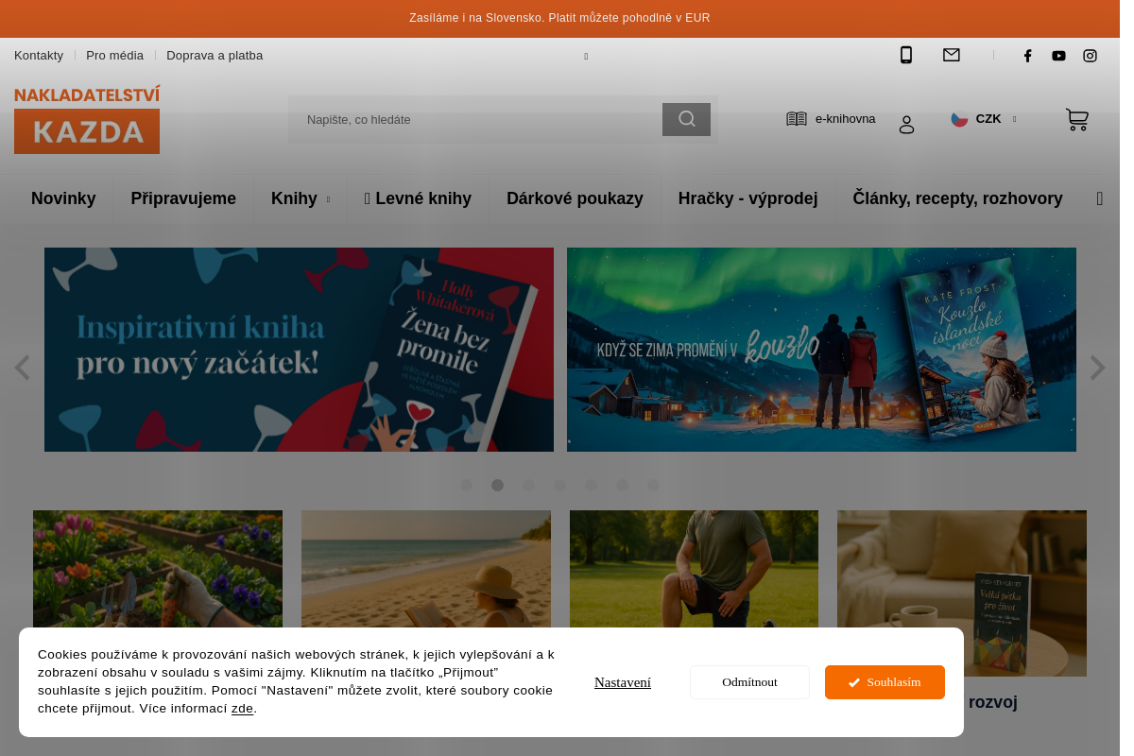
Task: Open the YouTube channel icon
Action: point(1058,56)
